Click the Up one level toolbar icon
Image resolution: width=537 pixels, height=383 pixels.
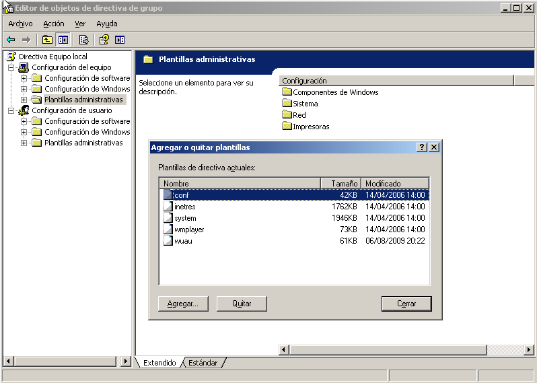pyautogui.click(x=47, y=40)
